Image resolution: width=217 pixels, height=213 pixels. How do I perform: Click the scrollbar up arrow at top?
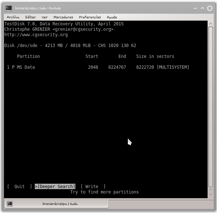pos(210,24)
